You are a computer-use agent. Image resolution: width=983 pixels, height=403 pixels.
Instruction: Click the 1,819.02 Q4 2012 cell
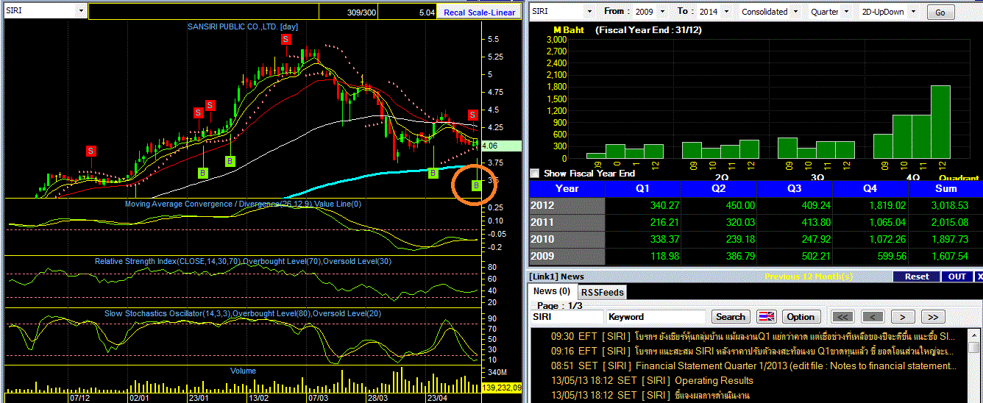pyautogui.click(x=870, y=206)
